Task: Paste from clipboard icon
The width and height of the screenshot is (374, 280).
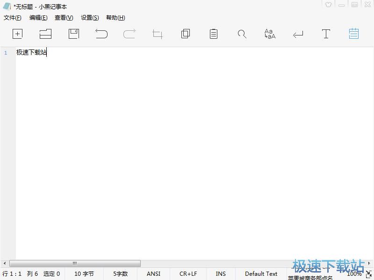Action: point(214,34)
